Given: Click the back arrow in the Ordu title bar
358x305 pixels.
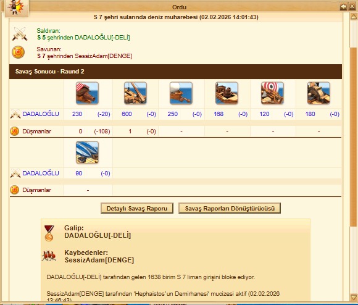Looking at the screenshot, I should tap(343, 7).
